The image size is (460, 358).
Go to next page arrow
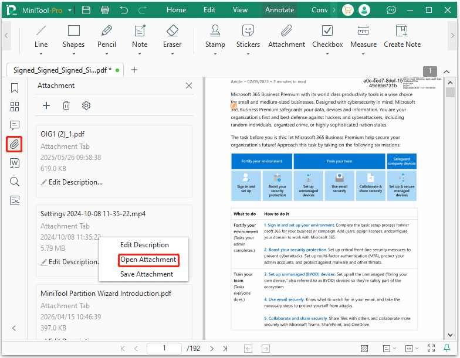pyautogui.click(x=212, y=349)
